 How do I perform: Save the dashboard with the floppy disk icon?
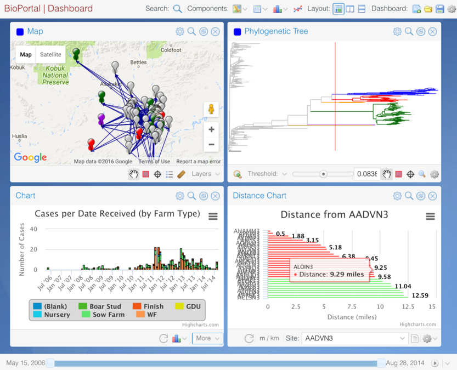pyautogui.click(x=439, y=9)
